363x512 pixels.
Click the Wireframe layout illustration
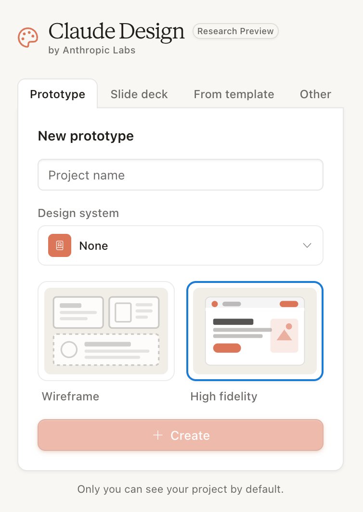click(x=106, y=331)
